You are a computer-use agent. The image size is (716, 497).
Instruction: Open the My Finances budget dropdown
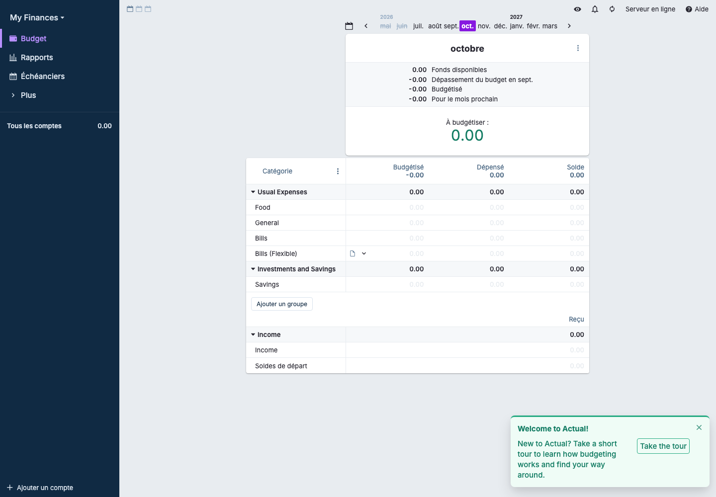click(x=37, y=17)
